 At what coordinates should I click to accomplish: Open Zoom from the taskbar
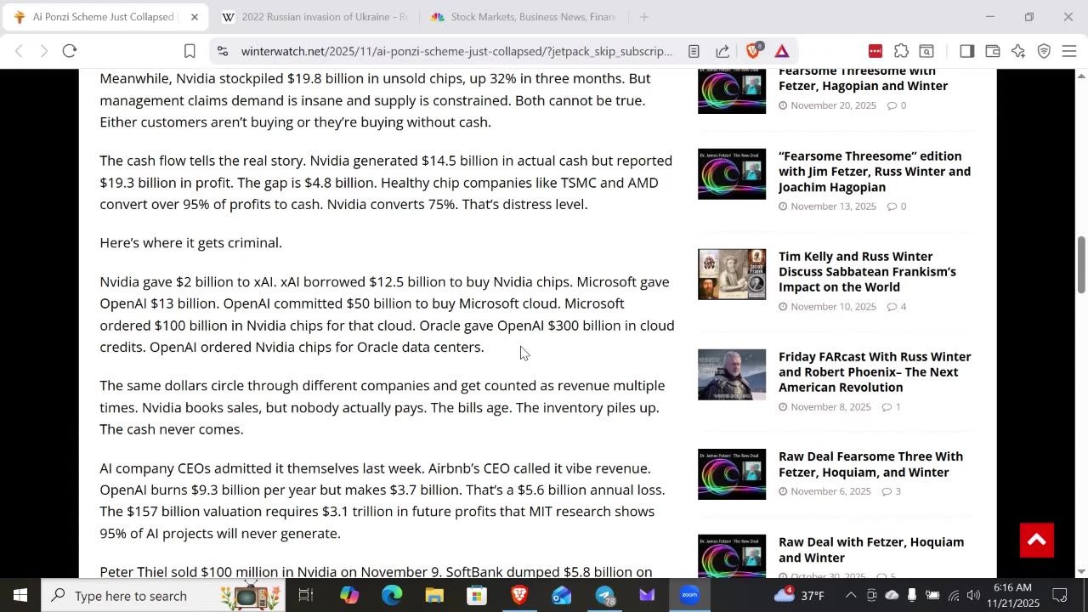point(689,595)
